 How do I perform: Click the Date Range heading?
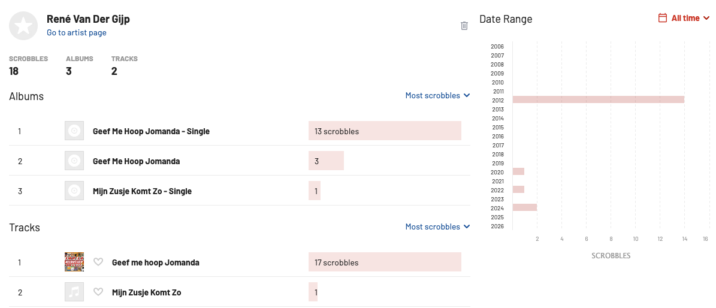[506, 19]
